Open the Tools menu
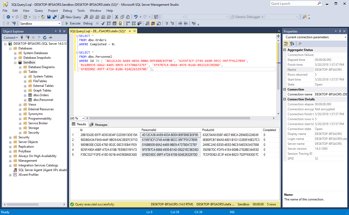The height and width of the screenshot is (215, 349). (x=81, y=11)
